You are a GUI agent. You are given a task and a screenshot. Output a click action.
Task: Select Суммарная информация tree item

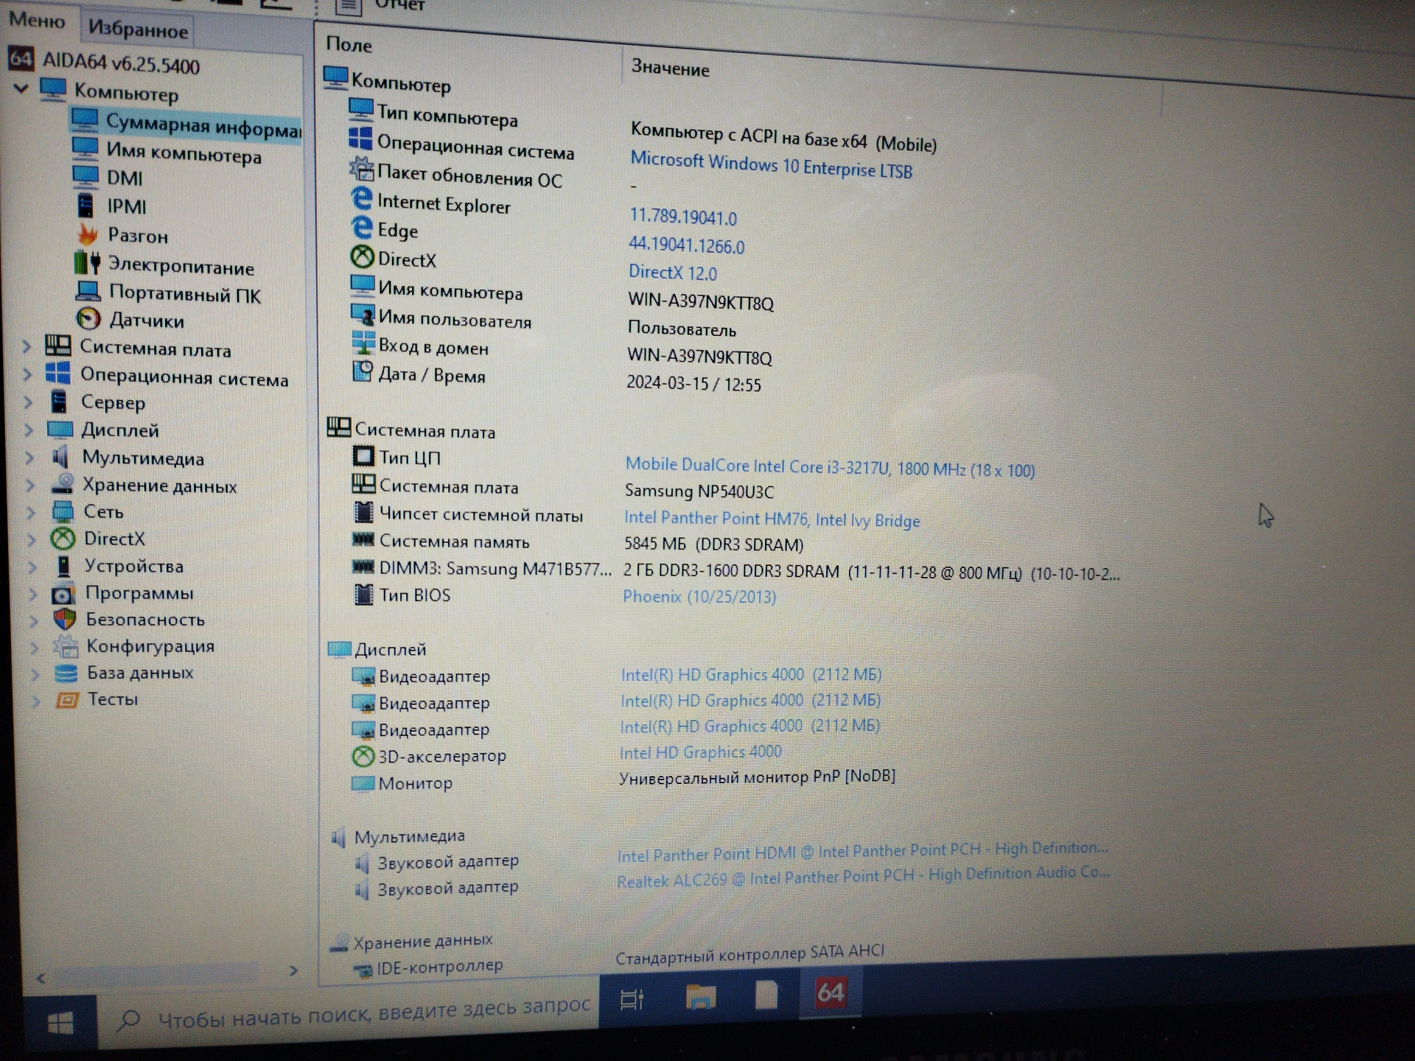coord(203,125)
